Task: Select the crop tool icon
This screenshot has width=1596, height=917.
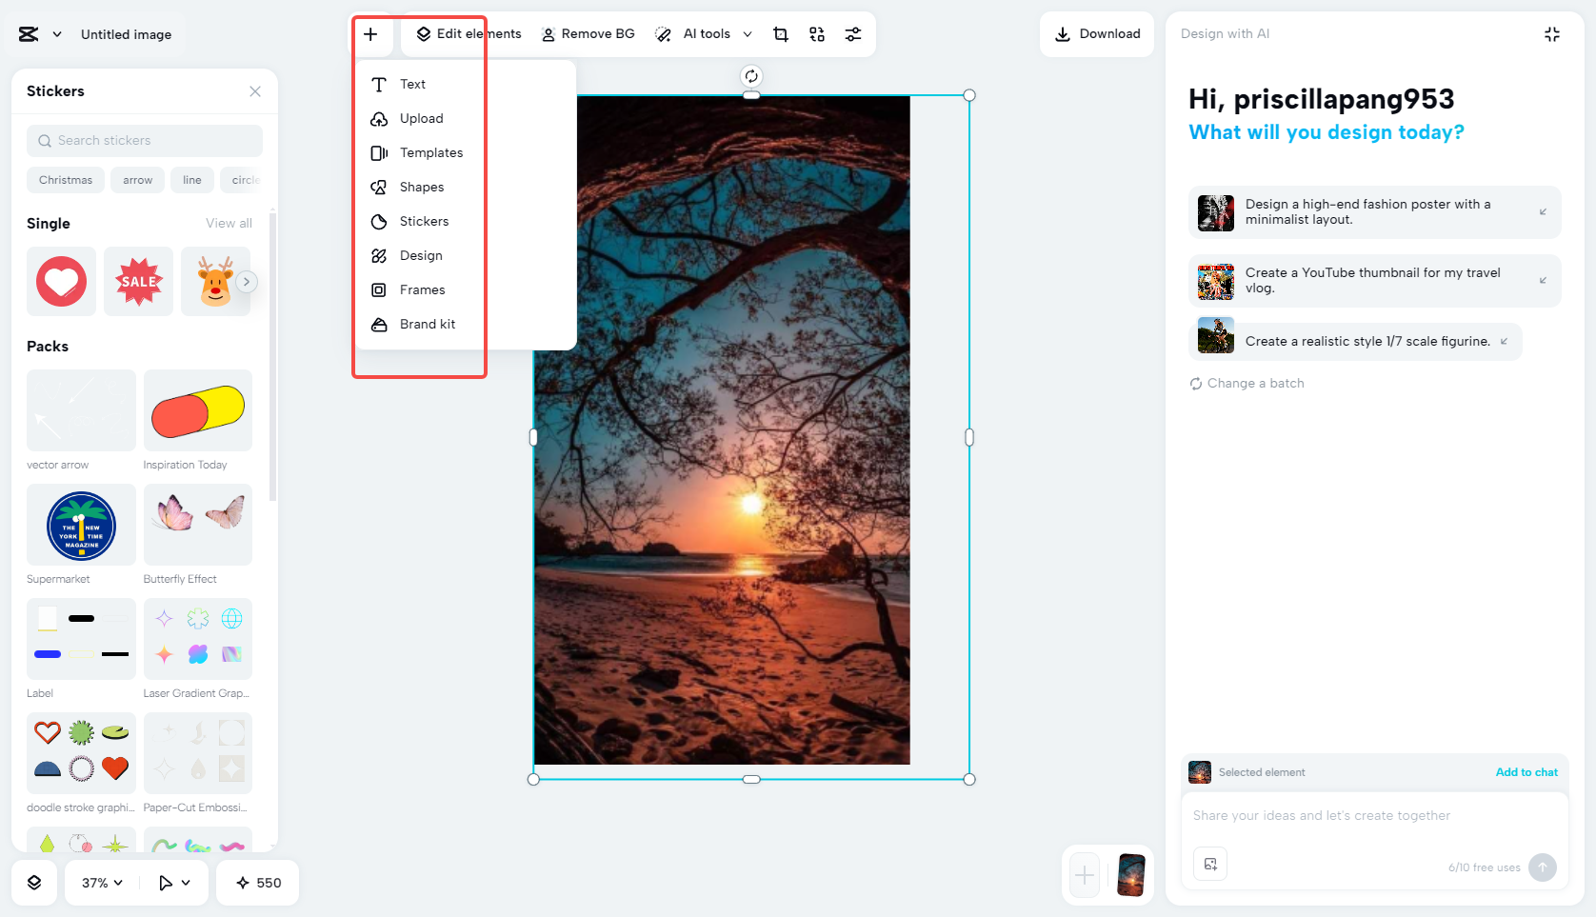Action: 781,34
